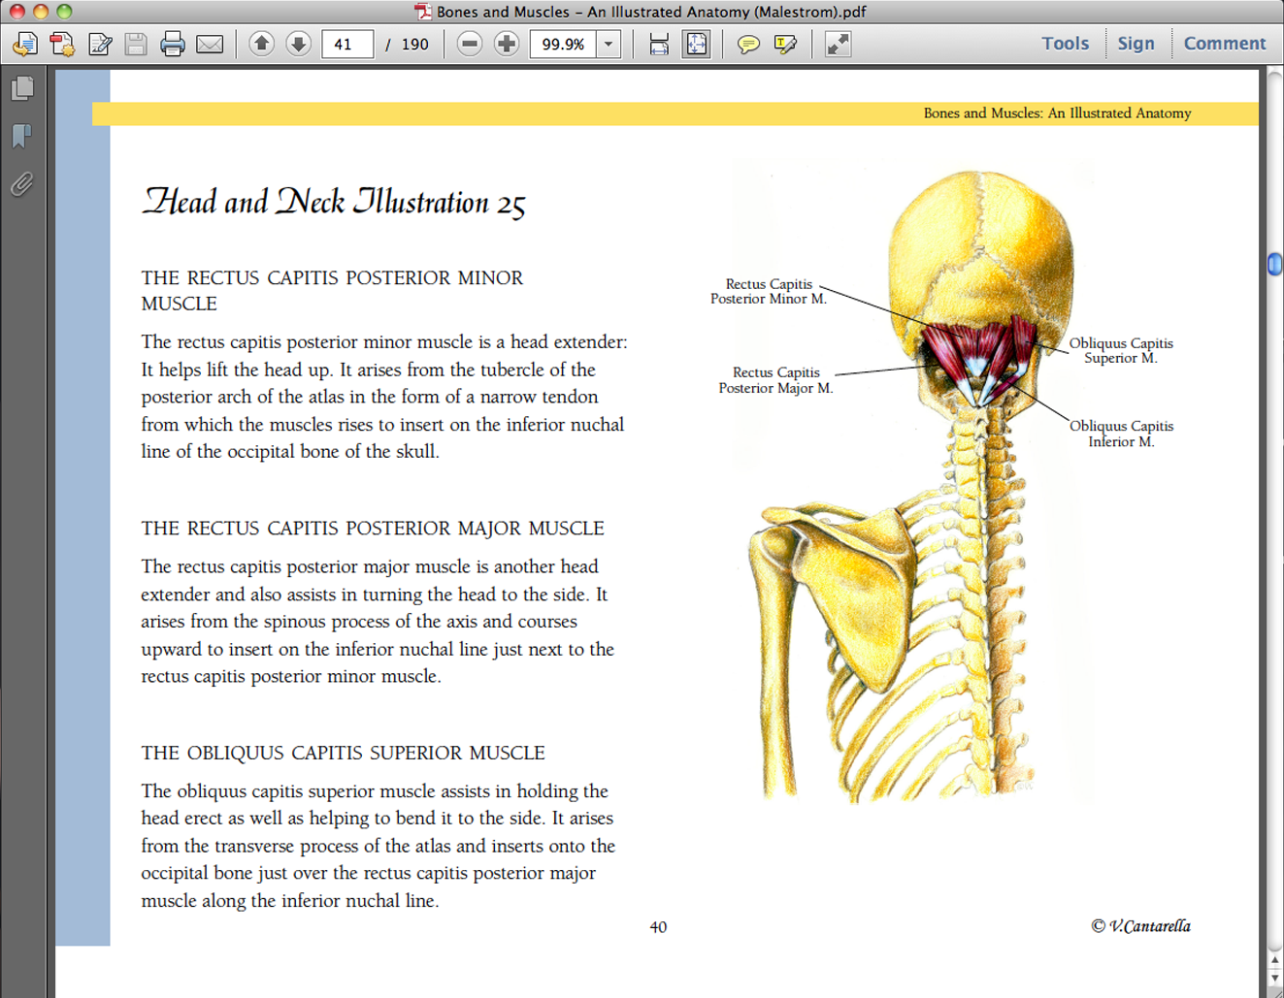The height and width of the screenshot is (998, 1284).
Task: Email the PDF using the envelope icon
Action: 211,44
